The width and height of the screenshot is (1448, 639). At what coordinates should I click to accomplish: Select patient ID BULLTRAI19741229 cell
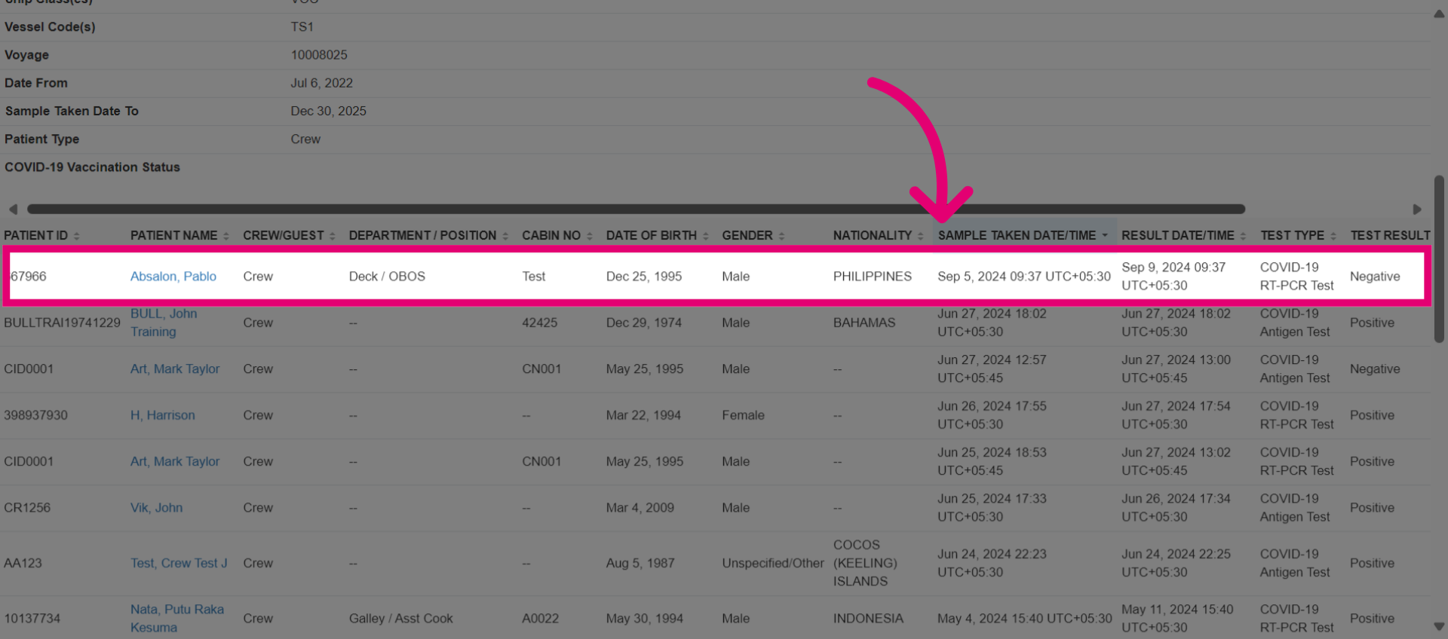tap(62, 323)
